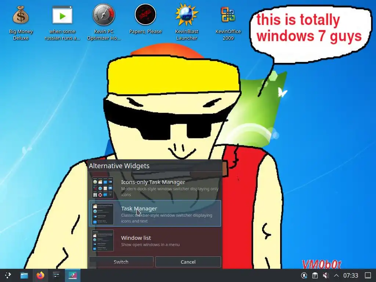Open the KDE application launcher
This screenshot has width=376, height=282.
pyautogui.click(x=8, y=275)
